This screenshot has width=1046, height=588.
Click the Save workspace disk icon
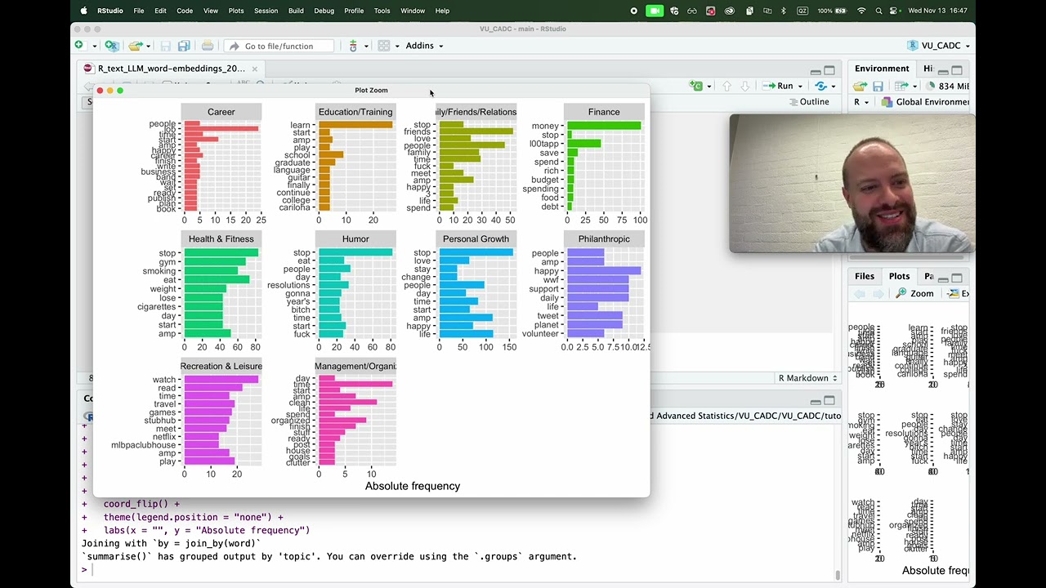[x=878, y=86]
